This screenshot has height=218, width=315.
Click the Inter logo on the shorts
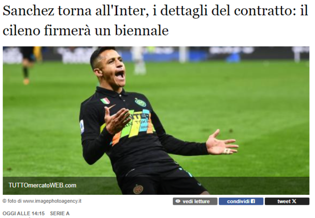point(138,189)
